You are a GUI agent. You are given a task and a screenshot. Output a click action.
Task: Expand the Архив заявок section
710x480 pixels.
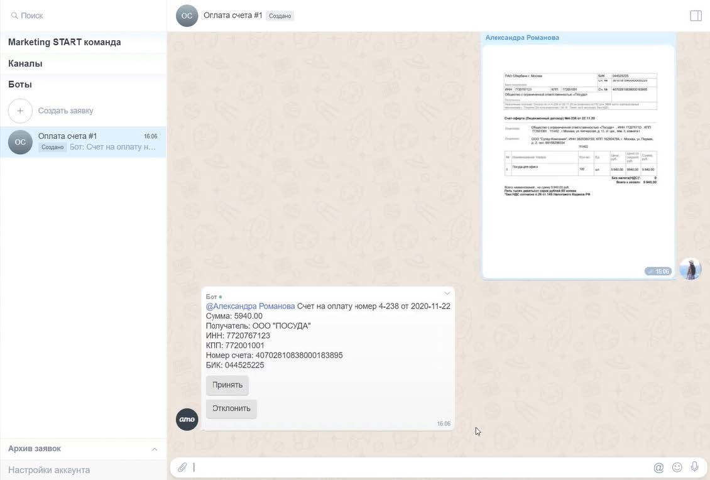pos(155,449)
